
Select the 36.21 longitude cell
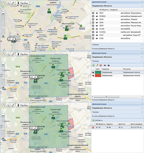point(124,127)
